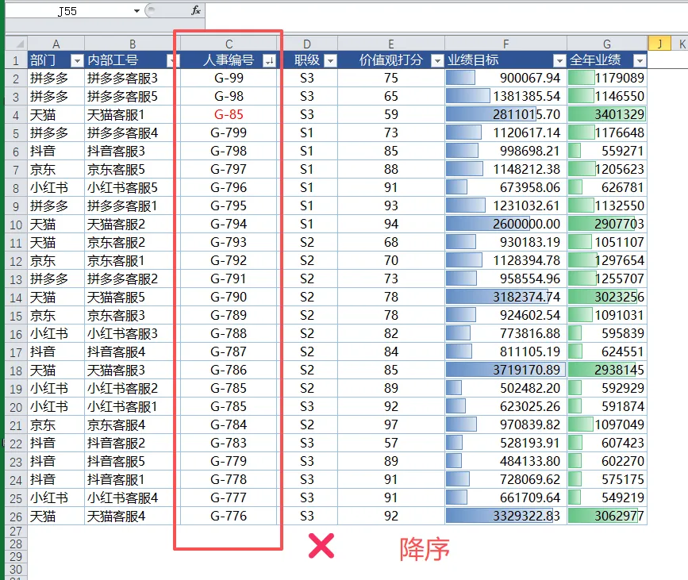Click green bar cell 2907703
Viewport: 688px width, 580px height.
(607, 224)
